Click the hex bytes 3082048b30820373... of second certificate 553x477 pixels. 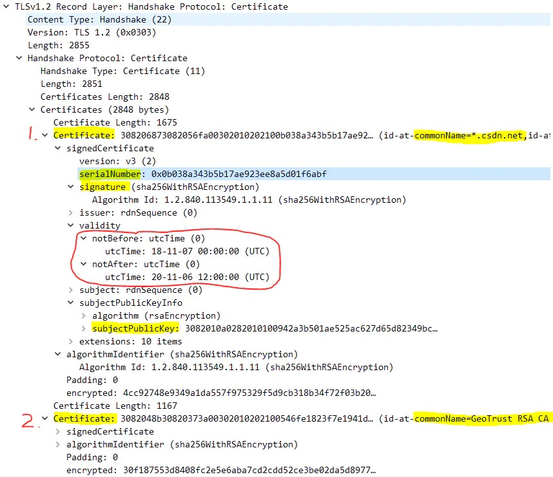click(x=246, y=418)
